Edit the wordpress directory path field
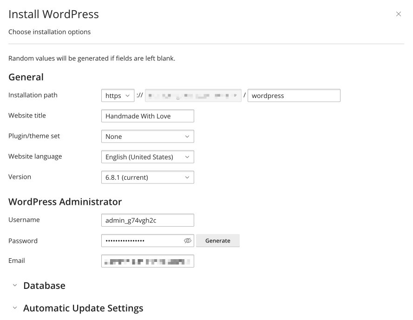This screenshot has width=413, height=320. point(294,95)
